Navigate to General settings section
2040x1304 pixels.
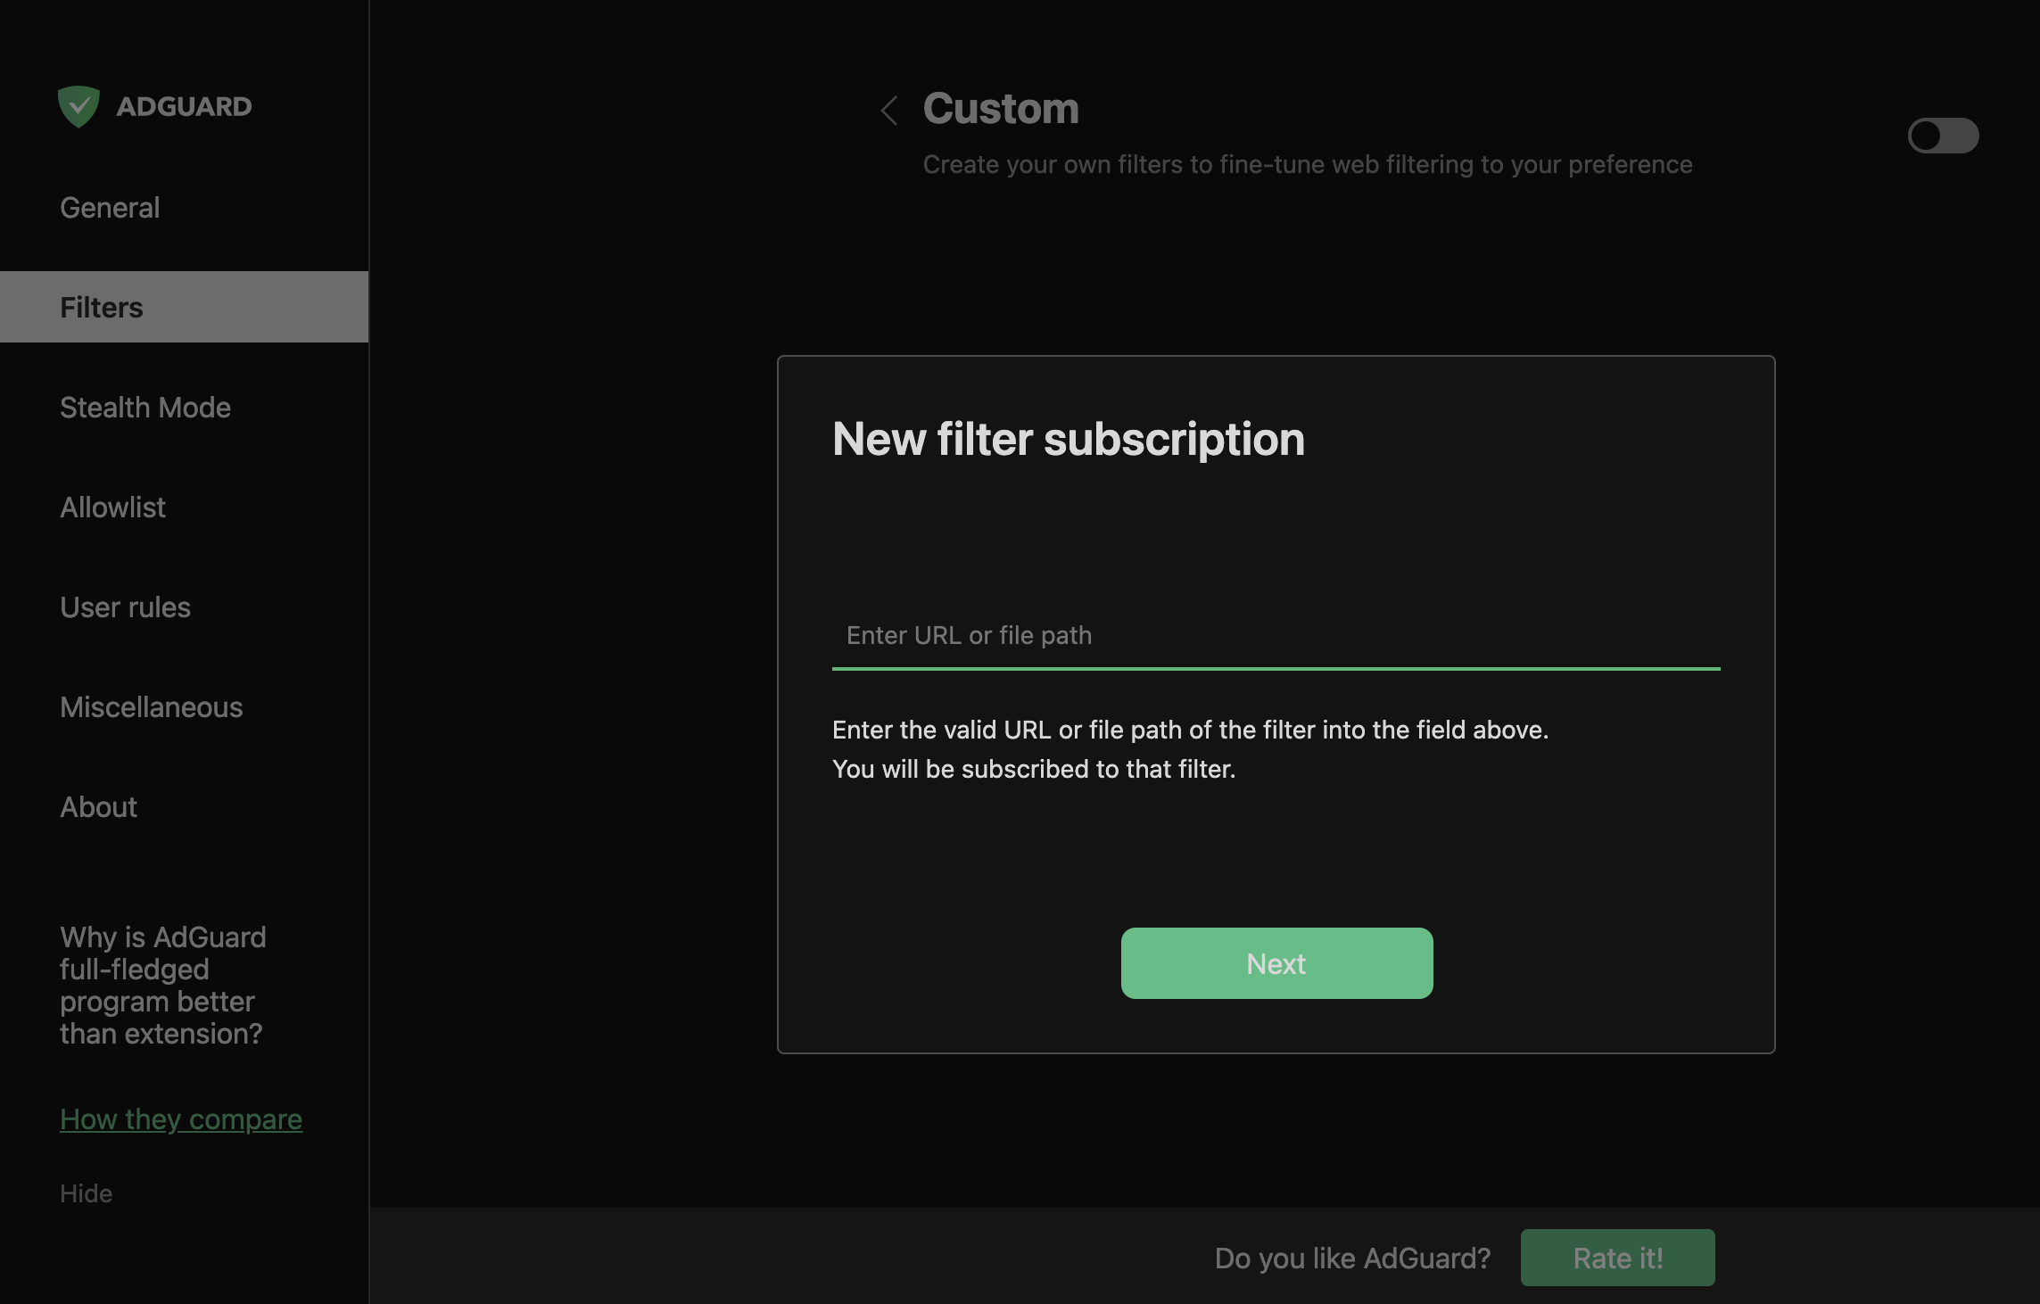(109, 205)
